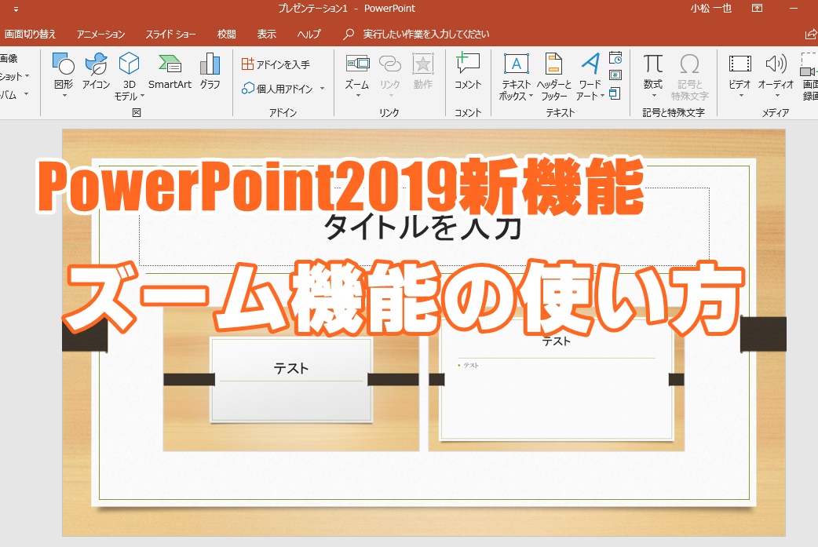Expand the テキスト ボックス dropdown arrow
The image size is (818, 547).
click(531, 97)
